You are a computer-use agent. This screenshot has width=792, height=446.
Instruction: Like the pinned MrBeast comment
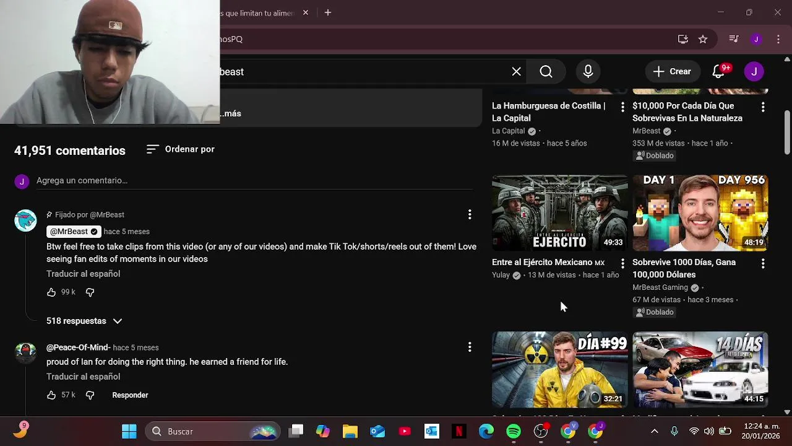pyautogui.click(x=51, y=292)
